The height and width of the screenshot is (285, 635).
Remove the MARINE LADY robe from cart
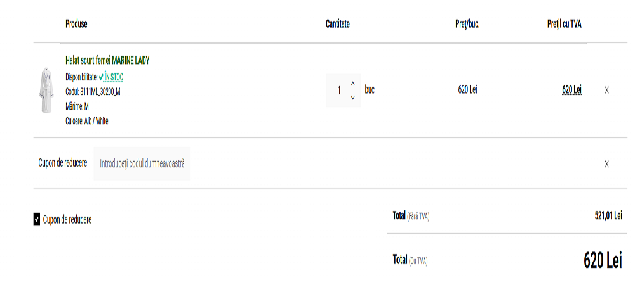(606, 91)
